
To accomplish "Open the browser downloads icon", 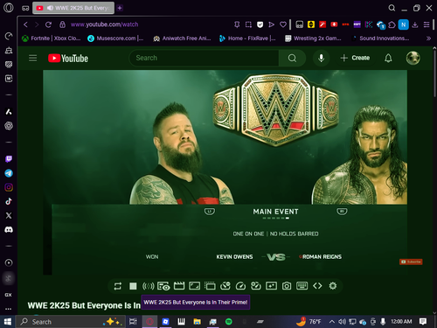I will 415,24.
